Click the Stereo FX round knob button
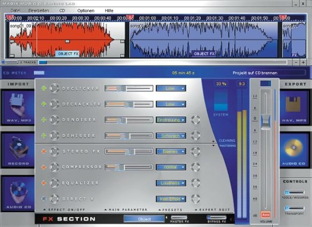Screen dimensions: 312x227 click(54, 151)
